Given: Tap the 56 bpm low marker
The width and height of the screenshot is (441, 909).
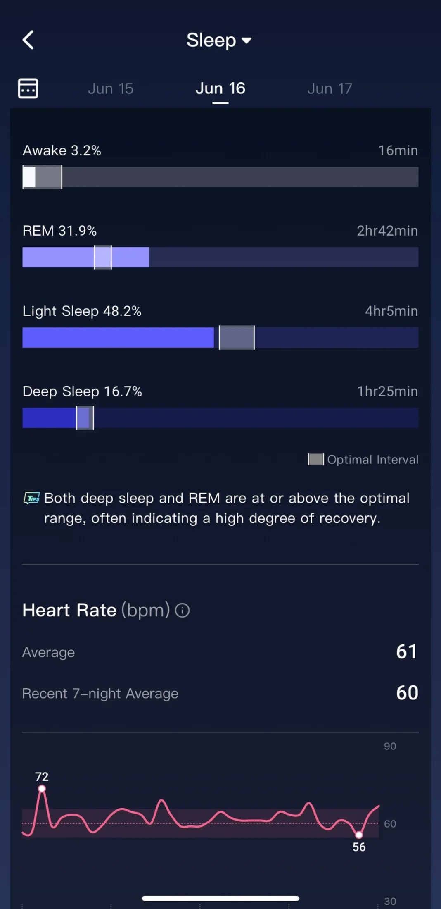Looking at the screenshot, I should tap(359, 835).
